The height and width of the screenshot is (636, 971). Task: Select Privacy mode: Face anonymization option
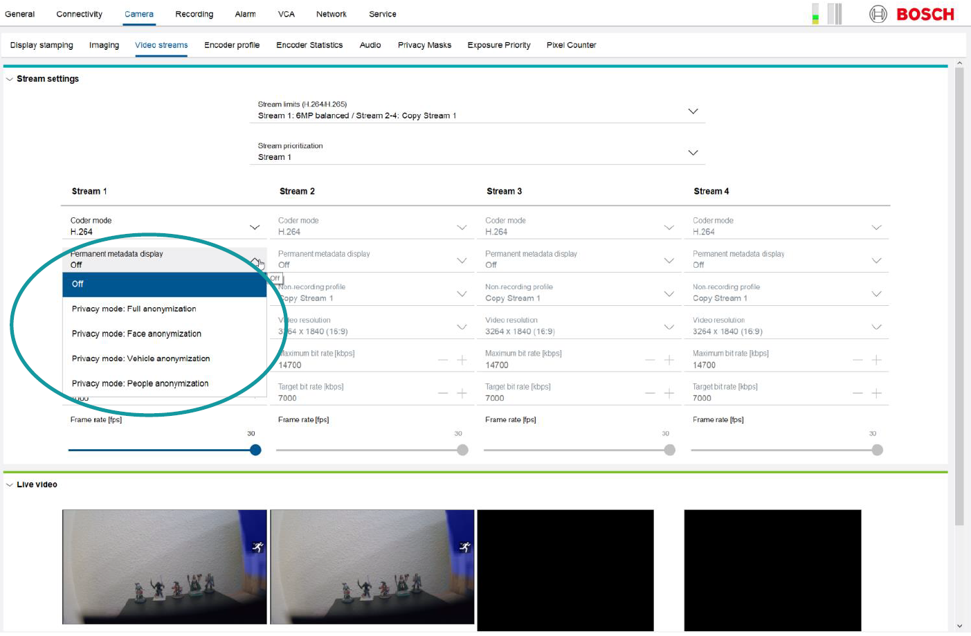coord(136,334)
